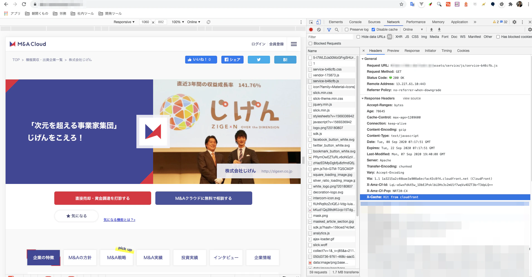This screenshot has width=532, height=277.
Task: Click the viewport width field 1060
Action: point(145,22)
